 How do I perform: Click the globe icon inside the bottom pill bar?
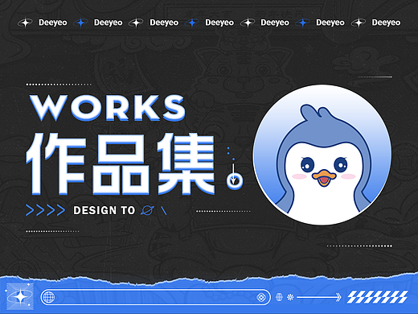[x=49, y=297]
